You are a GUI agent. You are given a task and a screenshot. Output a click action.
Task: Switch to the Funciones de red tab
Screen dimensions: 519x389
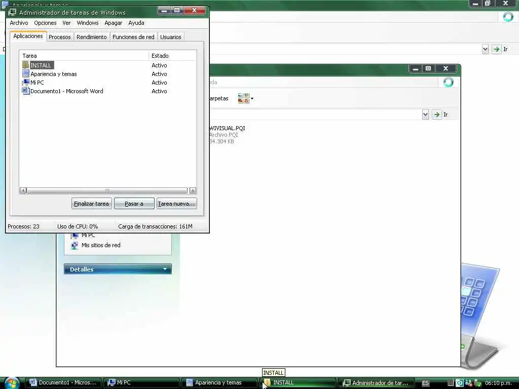click(133, 36)
